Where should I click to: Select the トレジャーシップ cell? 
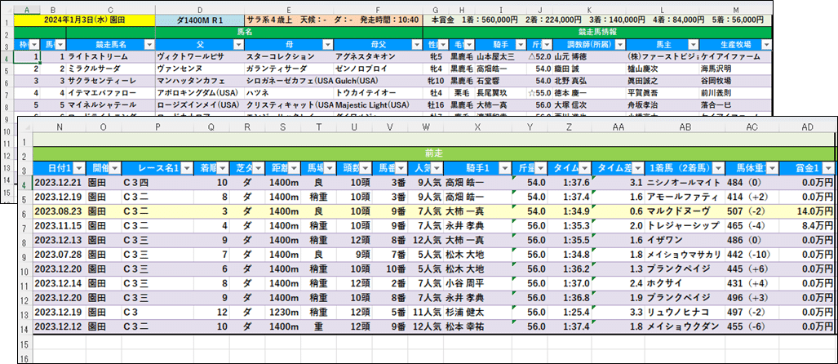[685, 225]
